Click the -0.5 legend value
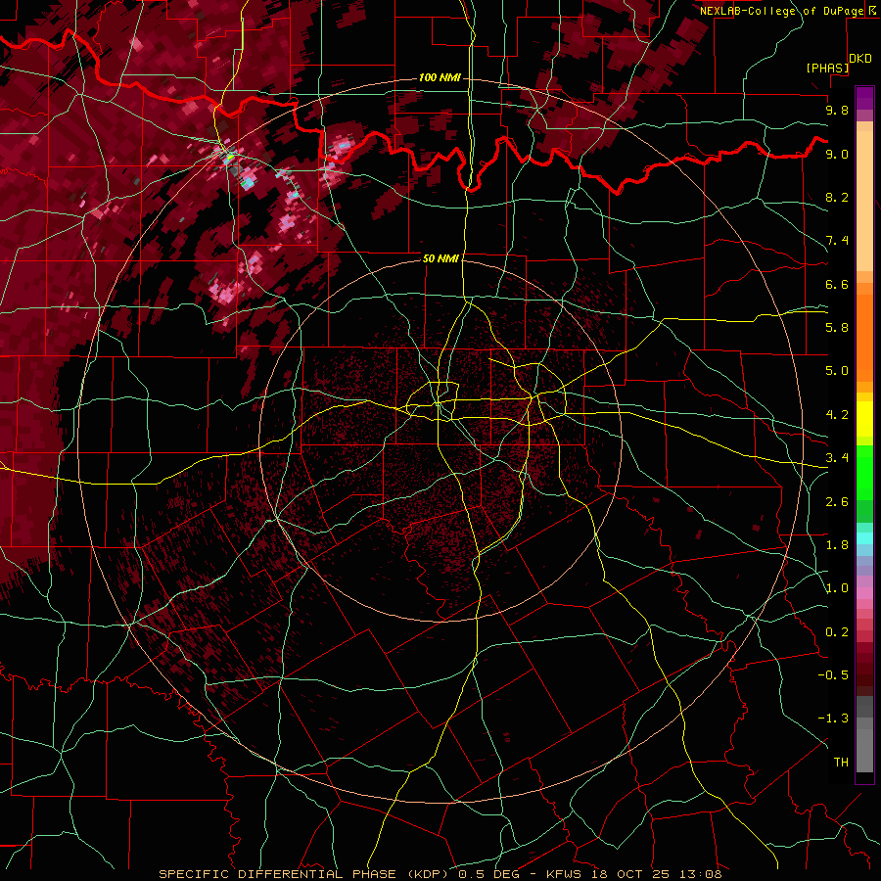 tap(833, 675)
